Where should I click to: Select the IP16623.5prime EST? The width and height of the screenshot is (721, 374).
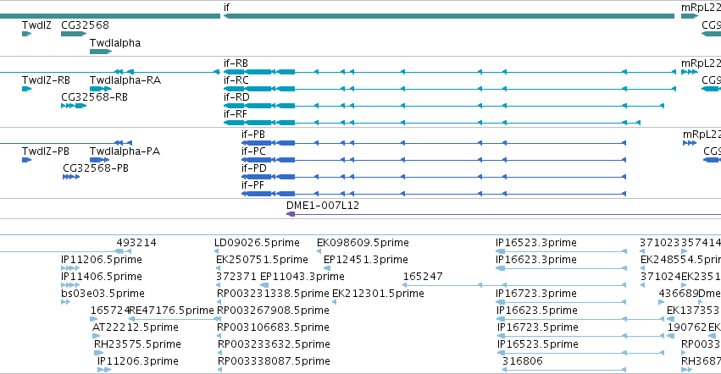pos(580,319)
